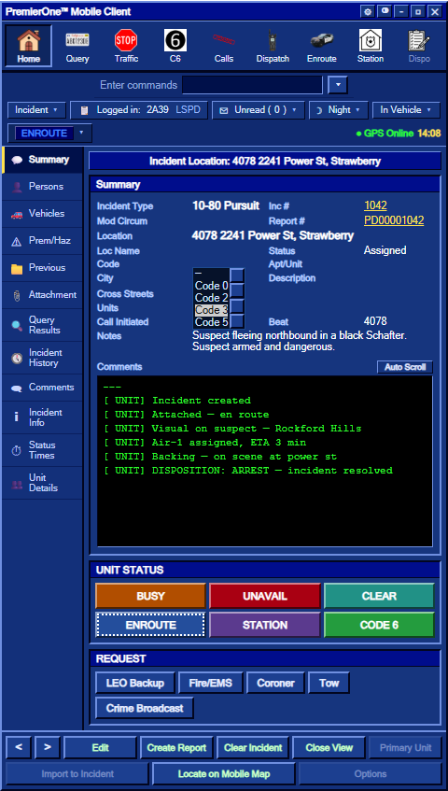Image resolution: width=448 pixels, height=791 pixels.
Task: Open the Status Times tab
Action: [42, 450]
